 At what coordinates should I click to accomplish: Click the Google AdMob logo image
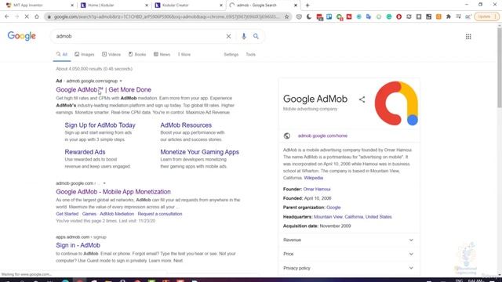(396, 103)
